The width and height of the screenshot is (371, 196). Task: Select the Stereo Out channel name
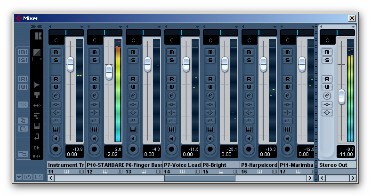pyautogui.click(x=333, y=165)
